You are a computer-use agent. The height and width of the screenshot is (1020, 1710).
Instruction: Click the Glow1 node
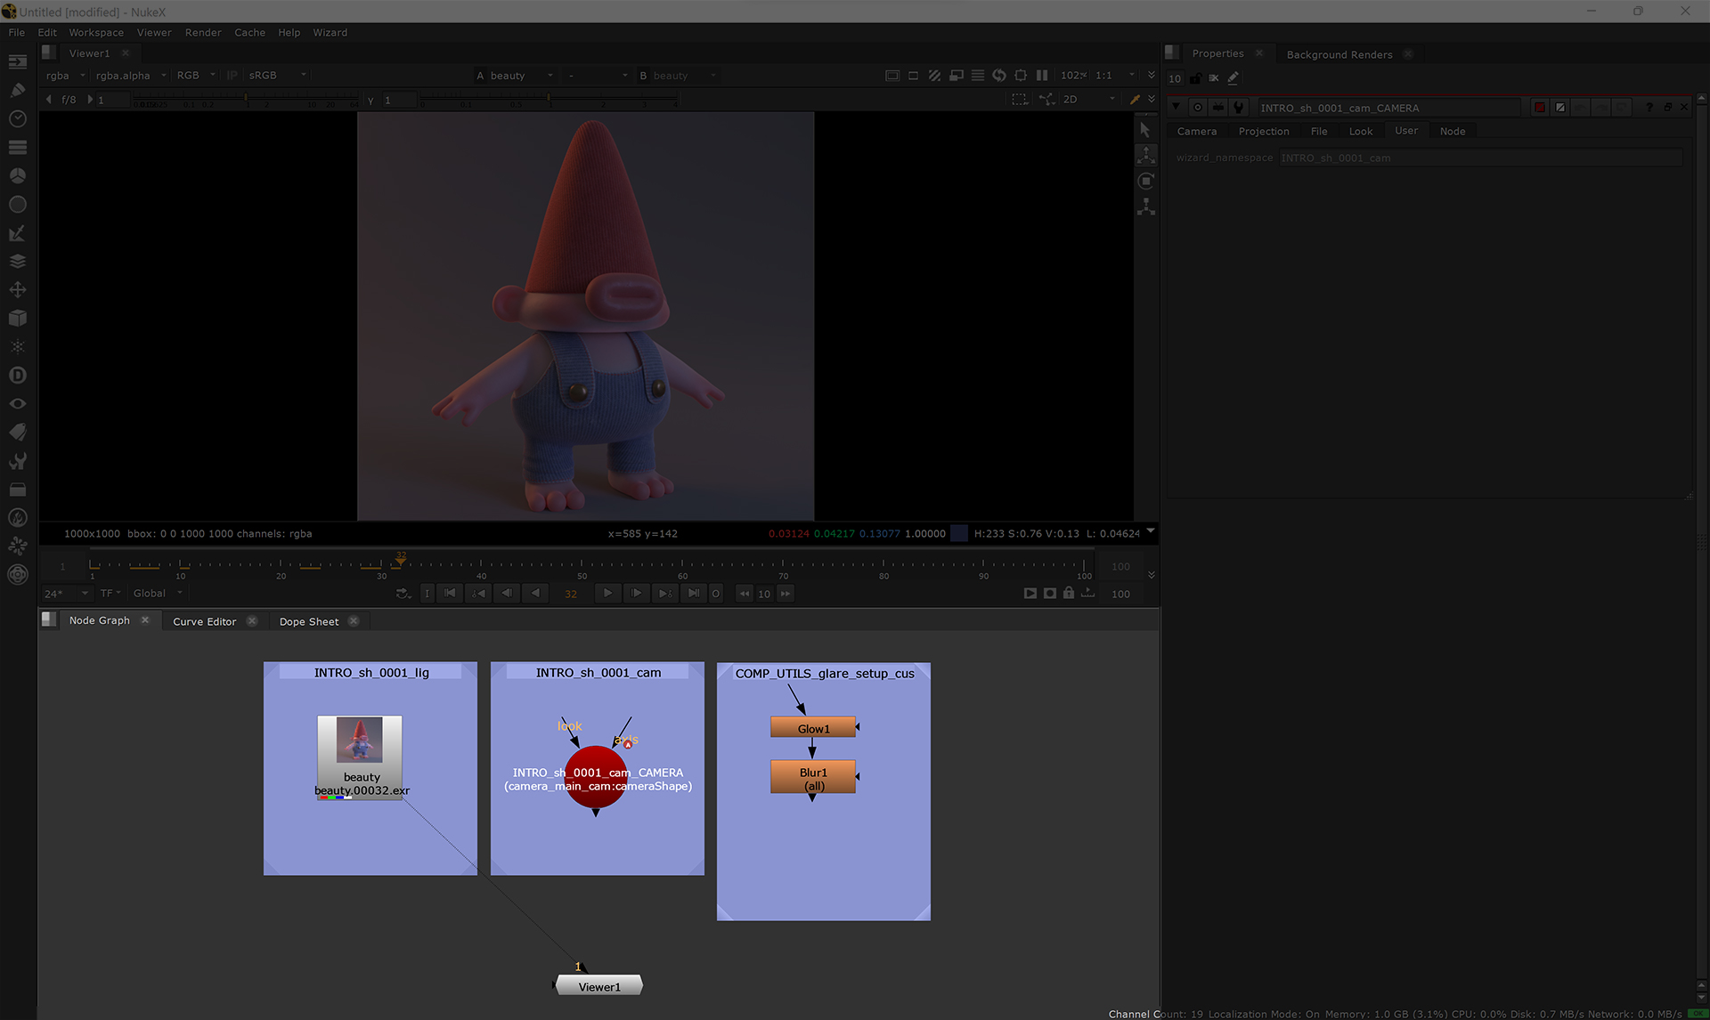tap(813, 728)
